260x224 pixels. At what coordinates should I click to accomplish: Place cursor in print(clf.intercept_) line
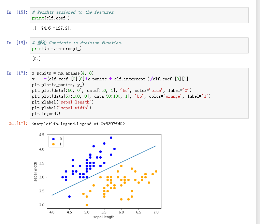tap(57, 49)
